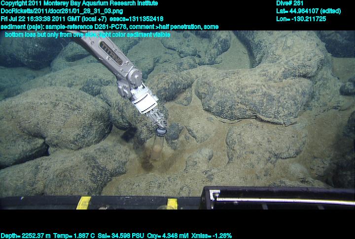This screenshot has height=239, width=355.
Task: Click the left yellow marker on the vehicle frame
Action: pyautogui.click(x=84, y=203)
